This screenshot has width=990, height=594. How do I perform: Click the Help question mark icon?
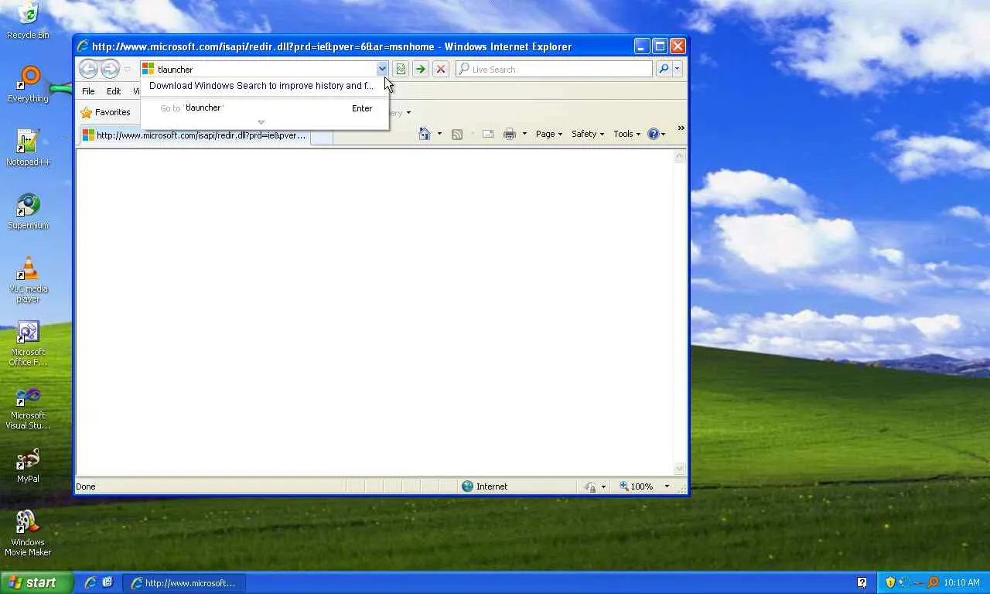coord(654,134)
